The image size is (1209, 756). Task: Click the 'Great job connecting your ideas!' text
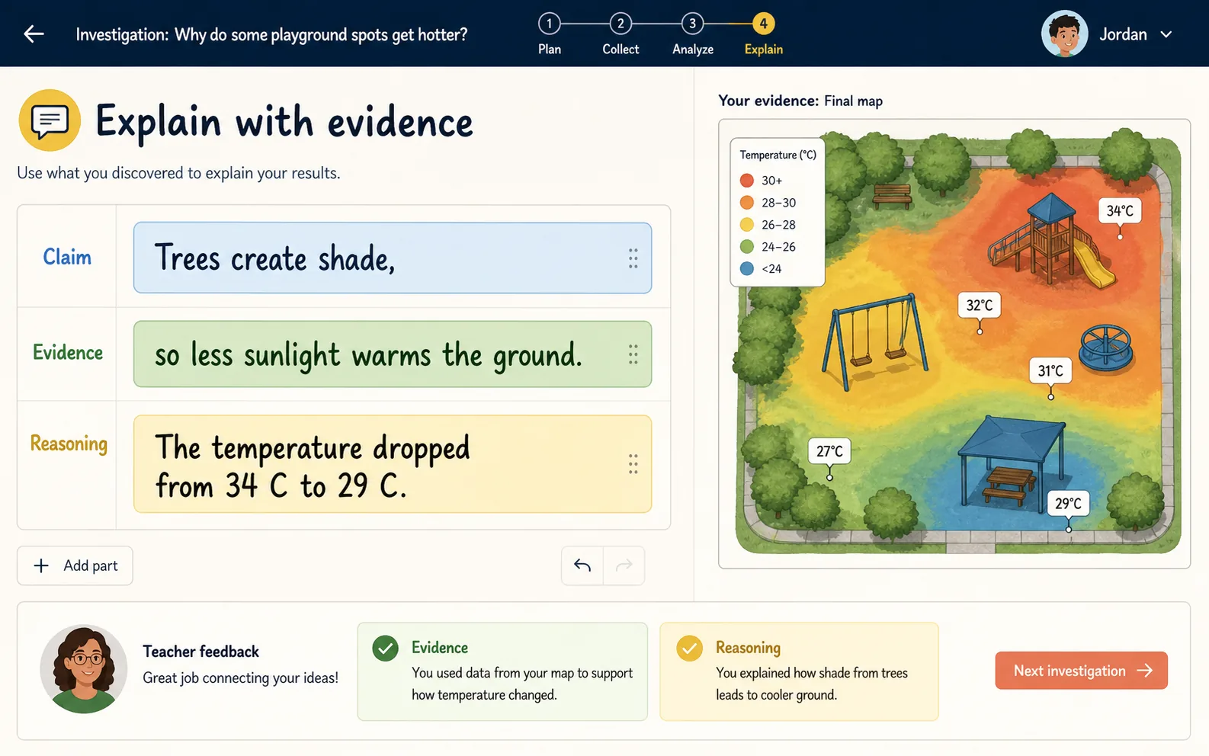click(x=240, y=678)
